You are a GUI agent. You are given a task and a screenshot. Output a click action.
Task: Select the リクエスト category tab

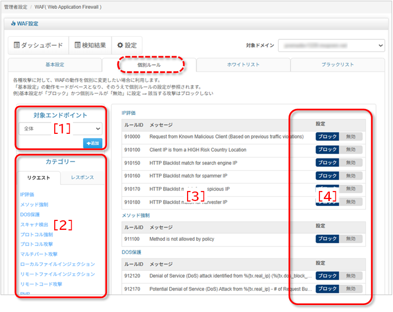39,178
